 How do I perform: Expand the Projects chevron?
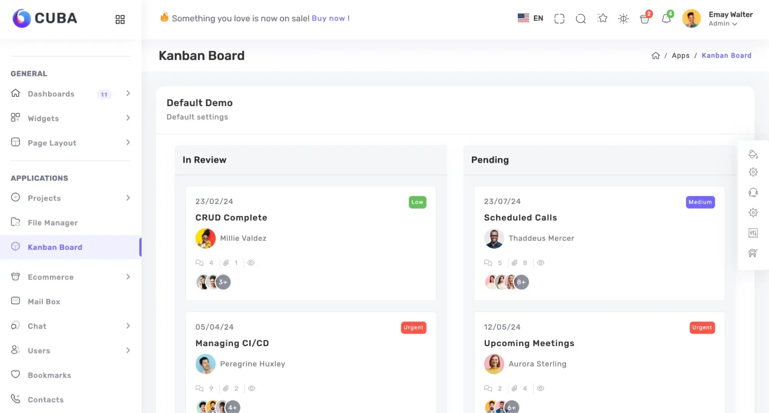128,198
